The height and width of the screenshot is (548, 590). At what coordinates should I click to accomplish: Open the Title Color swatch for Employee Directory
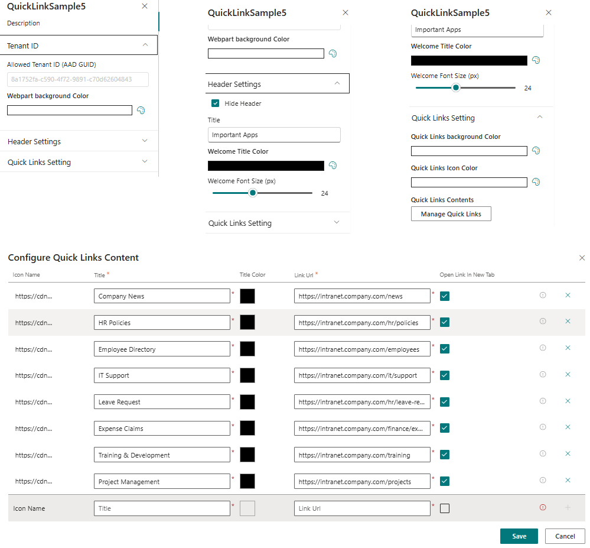[247, 348]
